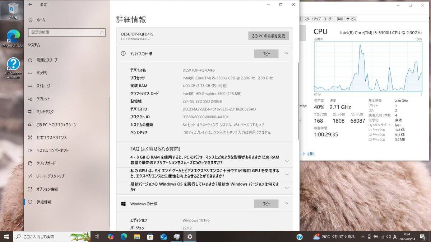Click the Settings gear taskbar button
This screenshot has width=431, height=242.
click(190, 237)
